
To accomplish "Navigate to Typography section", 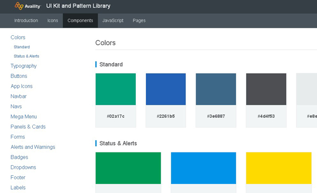I will pos(23,66).
